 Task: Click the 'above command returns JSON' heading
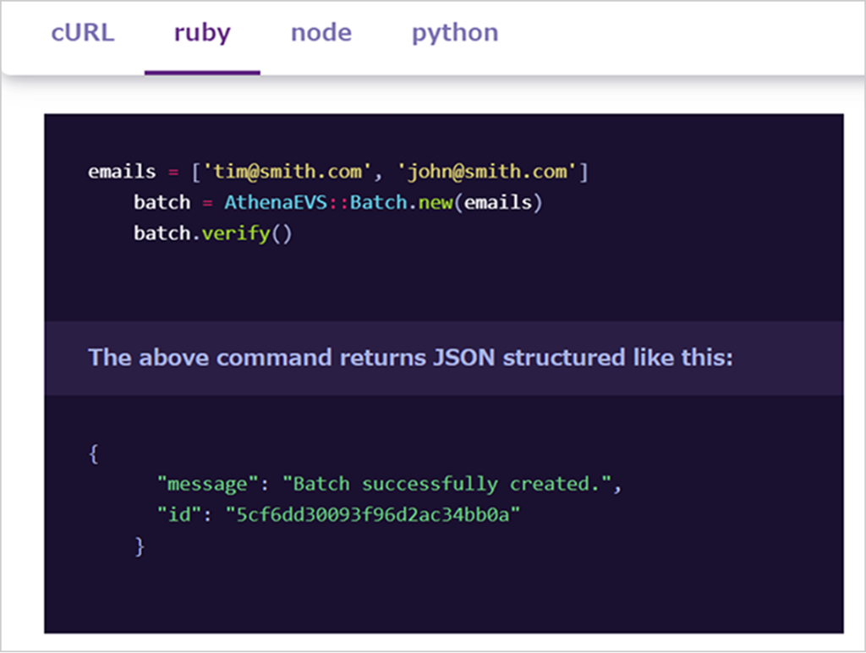point(410,357)
